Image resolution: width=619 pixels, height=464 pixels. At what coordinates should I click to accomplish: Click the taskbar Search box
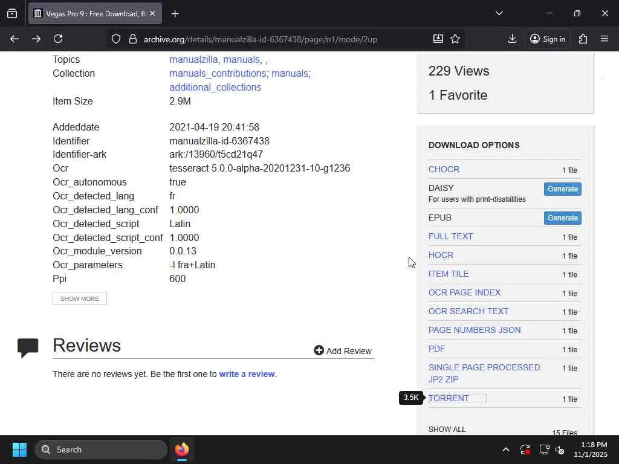[x=101, y=449]
